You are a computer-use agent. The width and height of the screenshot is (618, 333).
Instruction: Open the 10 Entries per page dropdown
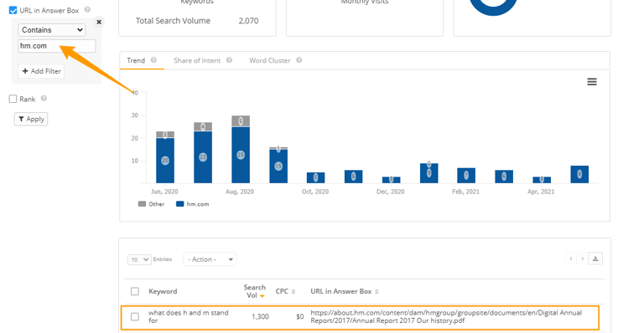click(139, 259)
